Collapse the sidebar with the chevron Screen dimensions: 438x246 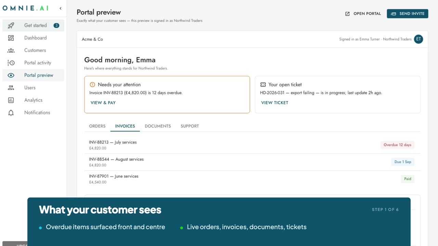point(61,8)
